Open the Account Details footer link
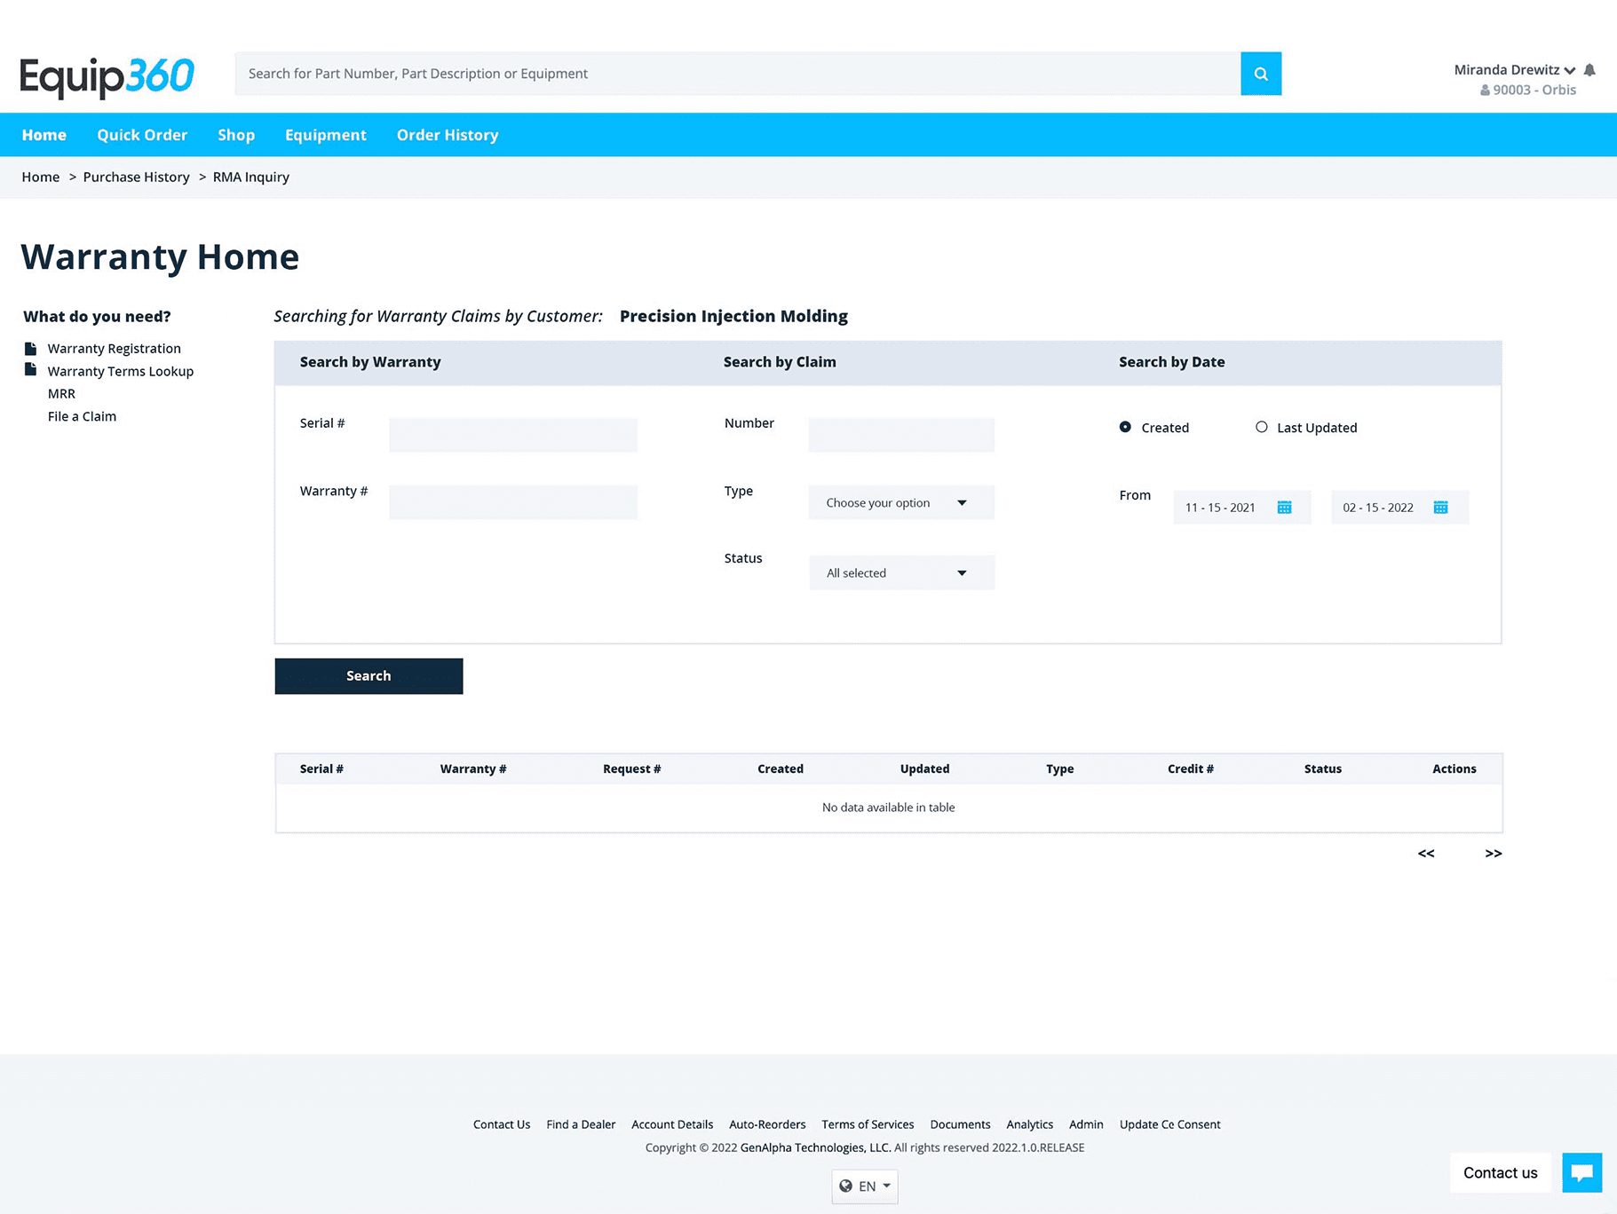 click(x=672, y=1124)
